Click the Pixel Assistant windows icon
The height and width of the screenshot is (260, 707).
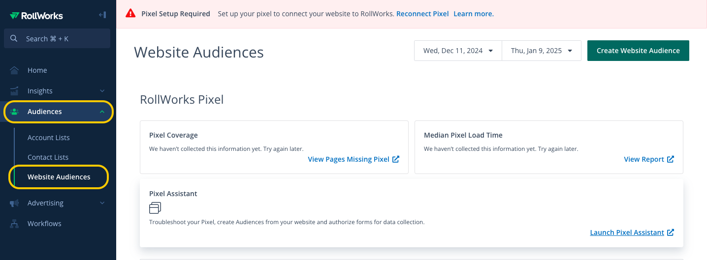point(155,208)
